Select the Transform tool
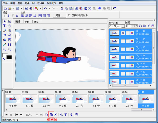Viewport: 158px width, 123px height. [9, 40]
